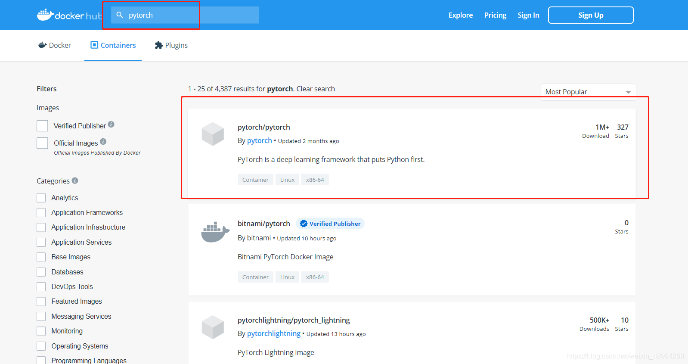This screenshot has width=688, height=364.
Task: Click the '500K+' downloads count
Action: point(599,320)
